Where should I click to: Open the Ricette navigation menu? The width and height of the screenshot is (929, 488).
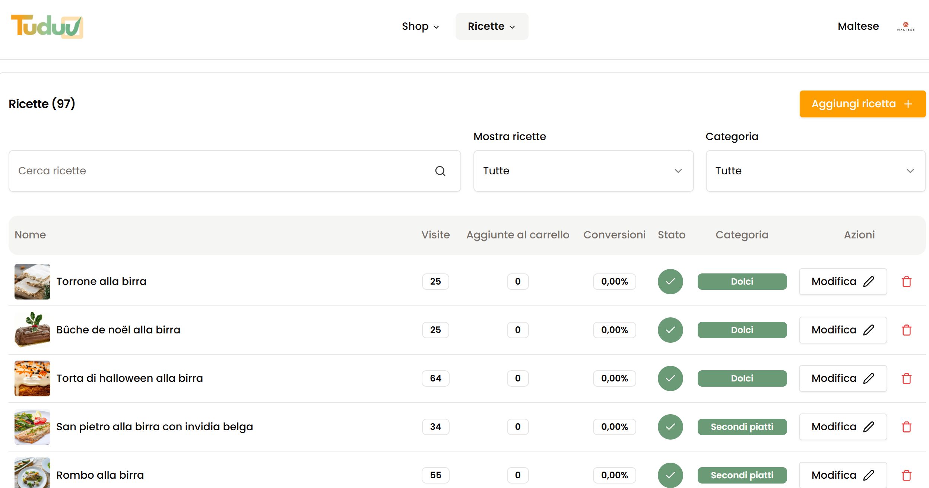[491, 26]
